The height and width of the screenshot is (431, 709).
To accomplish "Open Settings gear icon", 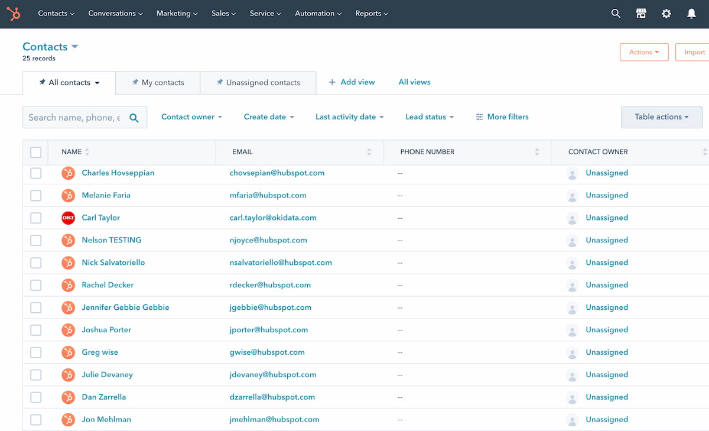I will click(x=666, y=14).
